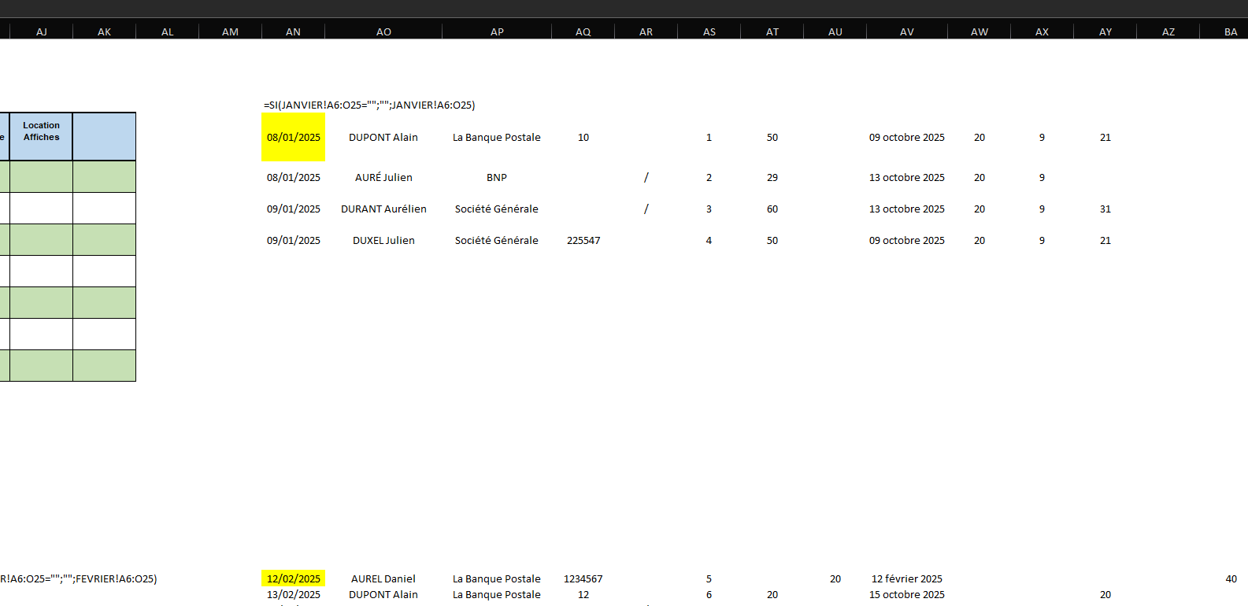Viewport: 1248px width, 606px height.
Task: Click the yellow 08/01/2025 date cell
Action: point(294,137)
